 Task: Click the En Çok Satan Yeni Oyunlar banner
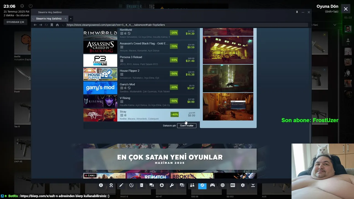coord(170,159)
